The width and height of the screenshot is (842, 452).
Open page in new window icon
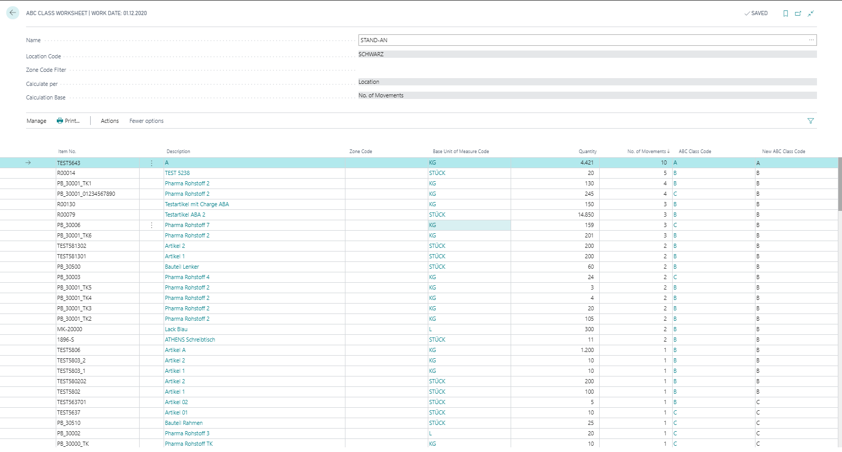click(798, 14)
